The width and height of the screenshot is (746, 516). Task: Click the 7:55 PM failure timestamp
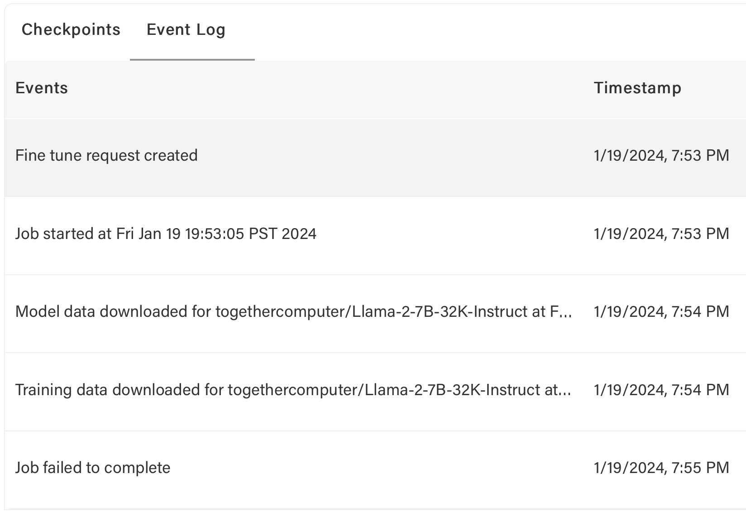tap(661, 468)
